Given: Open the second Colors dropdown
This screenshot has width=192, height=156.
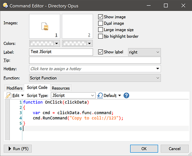Looking at the screenshot, I should pyautogui.click(x=77, y=43).
